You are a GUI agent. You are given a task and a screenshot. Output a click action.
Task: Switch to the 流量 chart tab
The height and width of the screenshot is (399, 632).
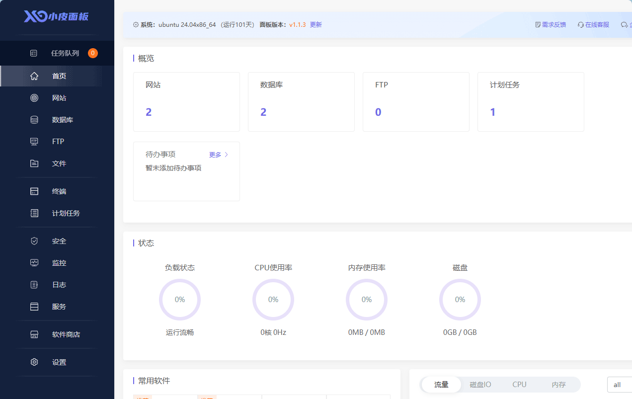441,385
